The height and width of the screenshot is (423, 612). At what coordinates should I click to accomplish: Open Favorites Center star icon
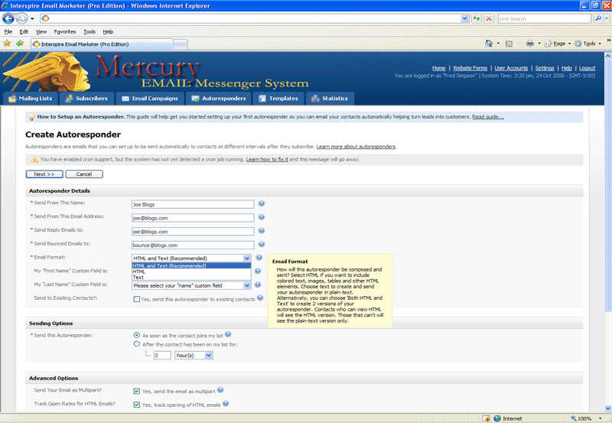point(7,44)
